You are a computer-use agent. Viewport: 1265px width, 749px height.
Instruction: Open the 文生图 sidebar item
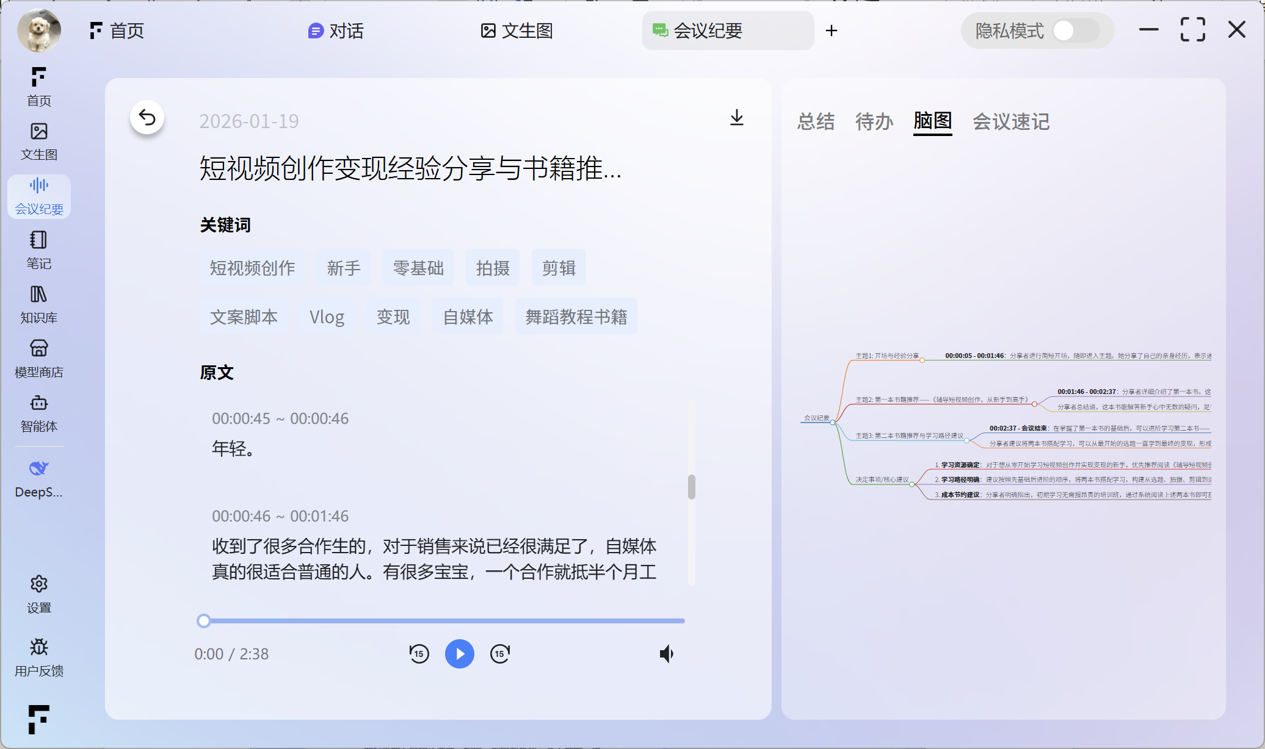(39, 142)
